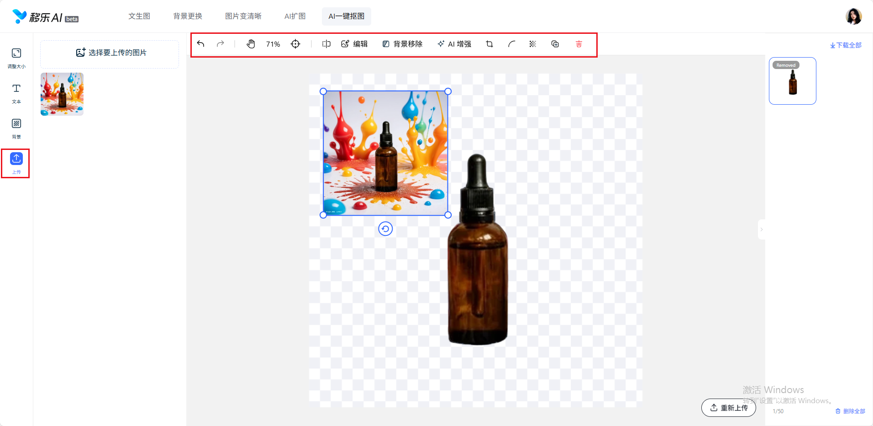Screen dimensions: 873x426
Task: Select the uploaded paint splash thumbnail
Action: [62, 94]
